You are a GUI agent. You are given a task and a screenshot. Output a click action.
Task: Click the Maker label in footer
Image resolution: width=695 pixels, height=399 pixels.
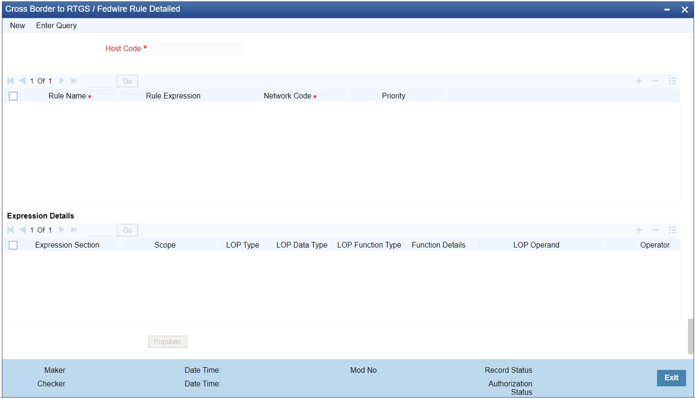click(x=54, y=370)
